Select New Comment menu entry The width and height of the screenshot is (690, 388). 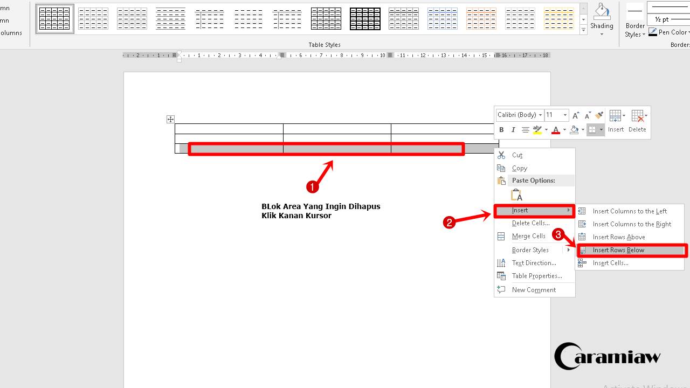[534, 290]
